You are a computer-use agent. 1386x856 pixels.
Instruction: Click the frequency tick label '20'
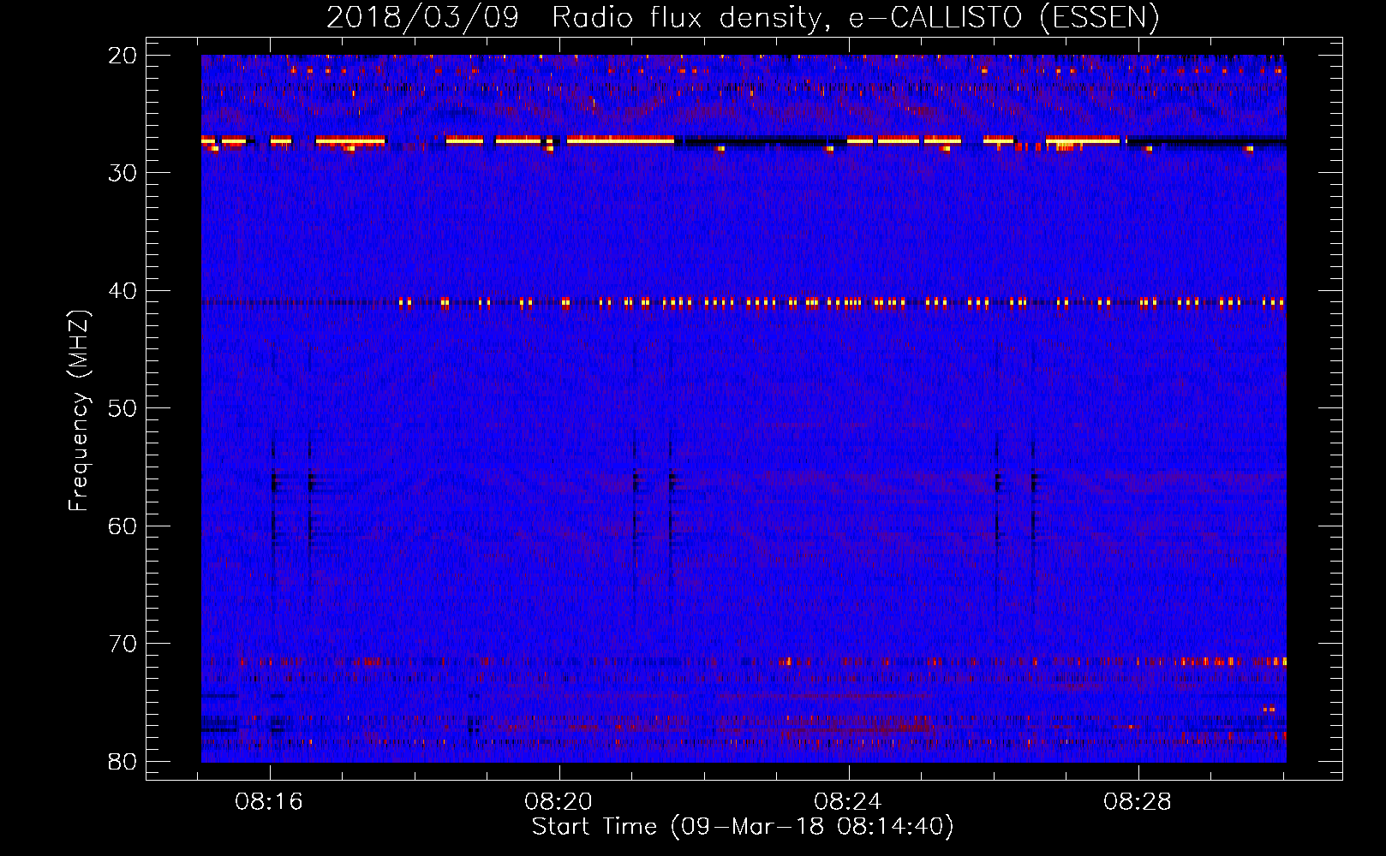[123, 56]
